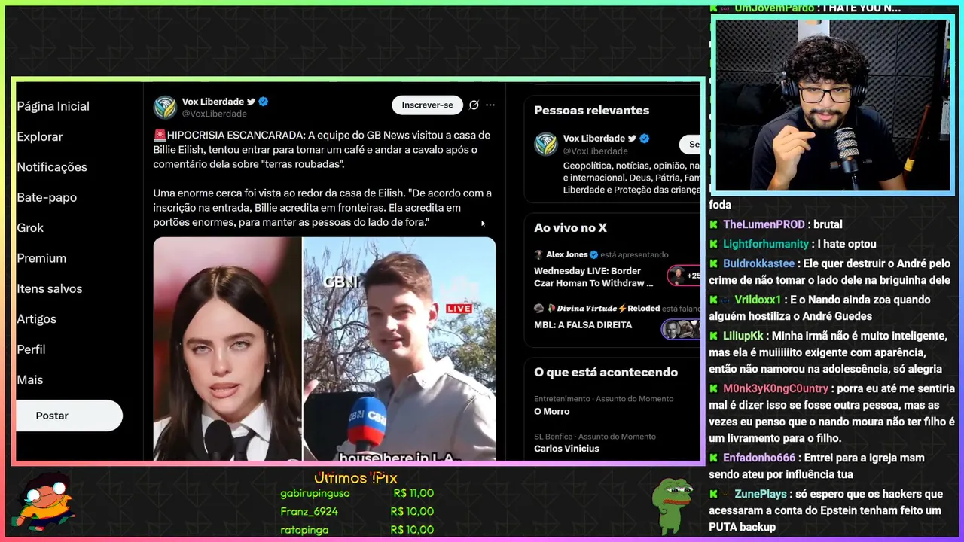Click the Grok explain icon on the post
Image resolution: width=964 pixels, height=542 pixels.
click(474, 105)
